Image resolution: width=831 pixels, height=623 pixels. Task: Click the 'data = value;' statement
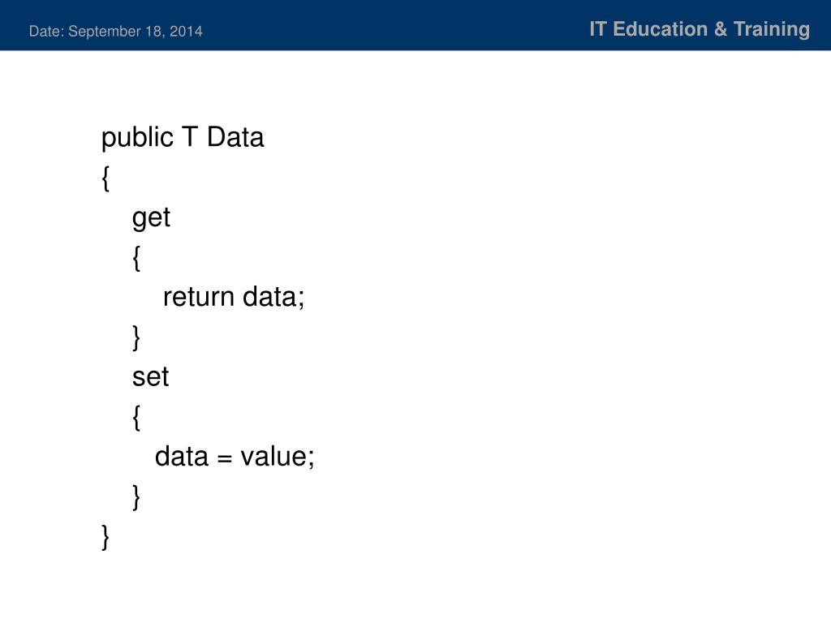click(x=235, y=457)
